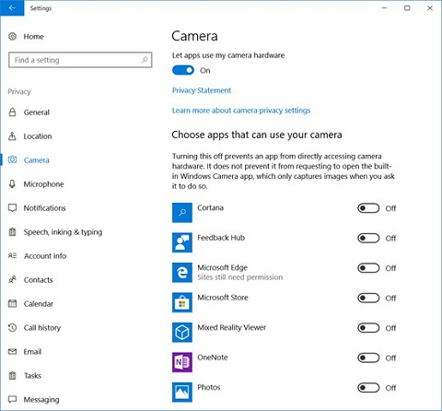
Task: Minimize the Settings window
Action: (384, 8)
